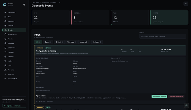Show Warnings 4 events
Screen dimensions: 191x110
pos(71,42)
